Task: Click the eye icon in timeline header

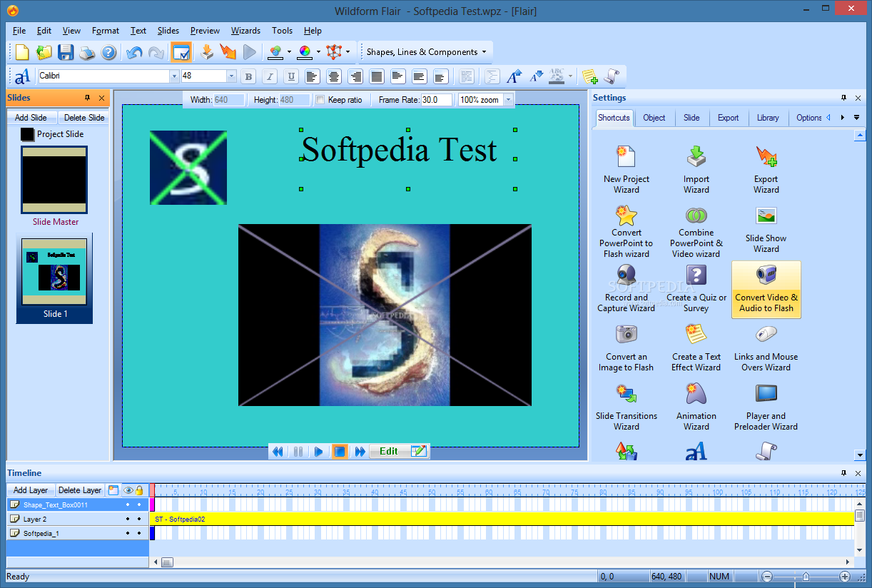Action: click(128, 490)
